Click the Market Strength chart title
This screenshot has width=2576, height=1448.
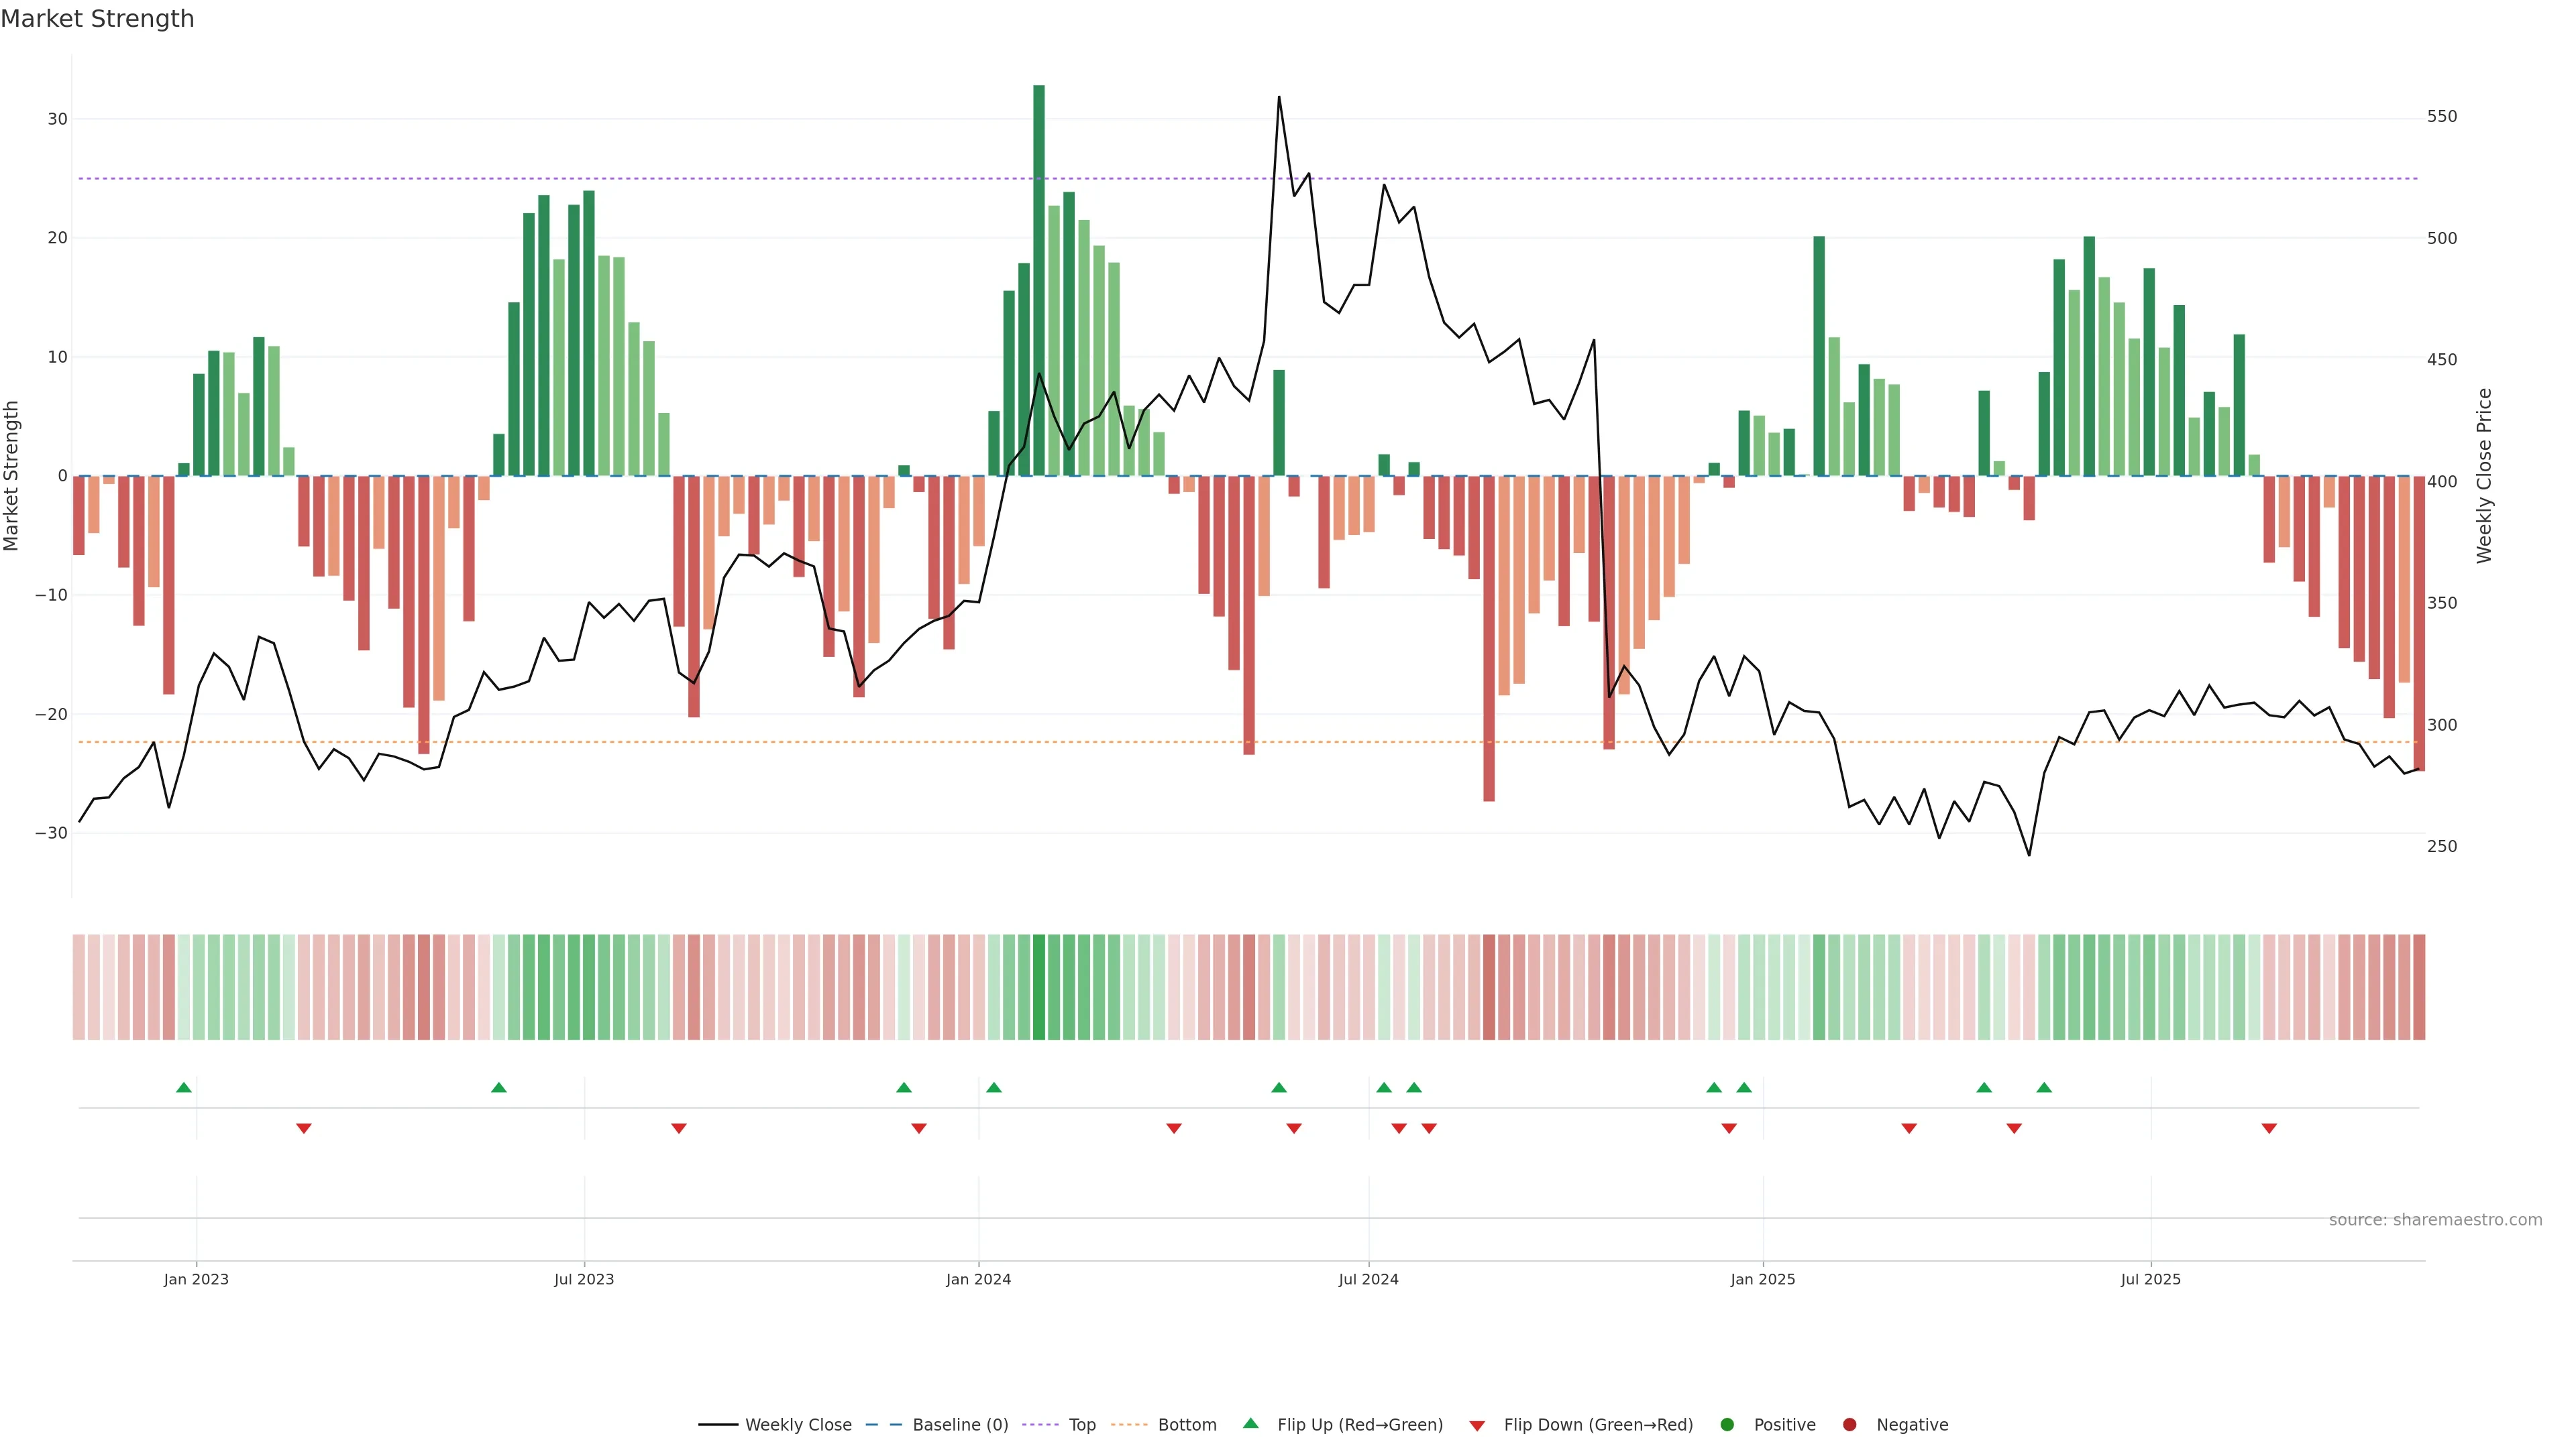tap(97, 19)
